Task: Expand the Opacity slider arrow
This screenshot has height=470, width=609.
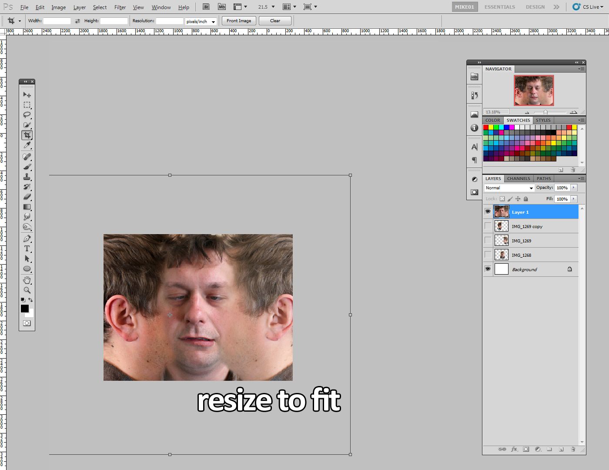Action: [574, 188]
